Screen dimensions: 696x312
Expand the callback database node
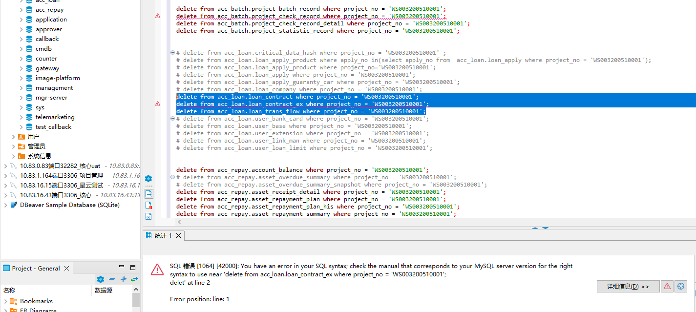[21, 39]
